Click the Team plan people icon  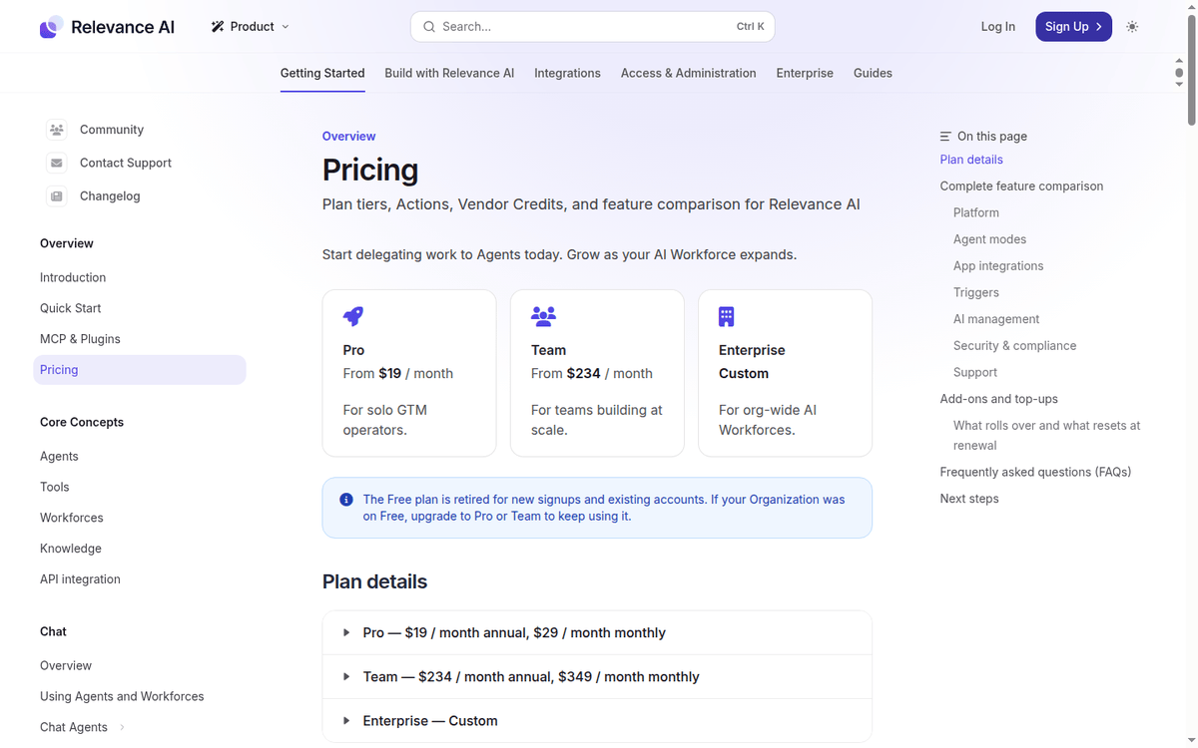(543, 317)
